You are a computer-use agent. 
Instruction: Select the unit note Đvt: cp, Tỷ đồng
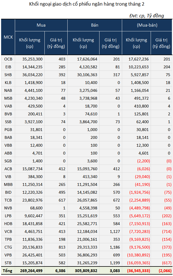(x=147, y=16)
